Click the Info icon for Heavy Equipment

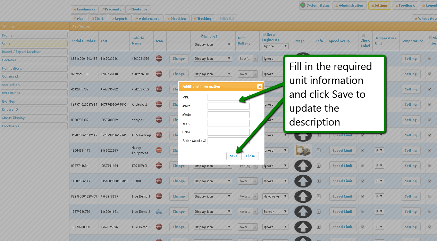pos(319,151)
